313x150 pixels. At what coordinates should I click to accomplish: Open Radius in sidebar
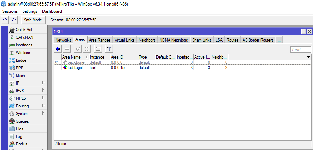[22, 144]
